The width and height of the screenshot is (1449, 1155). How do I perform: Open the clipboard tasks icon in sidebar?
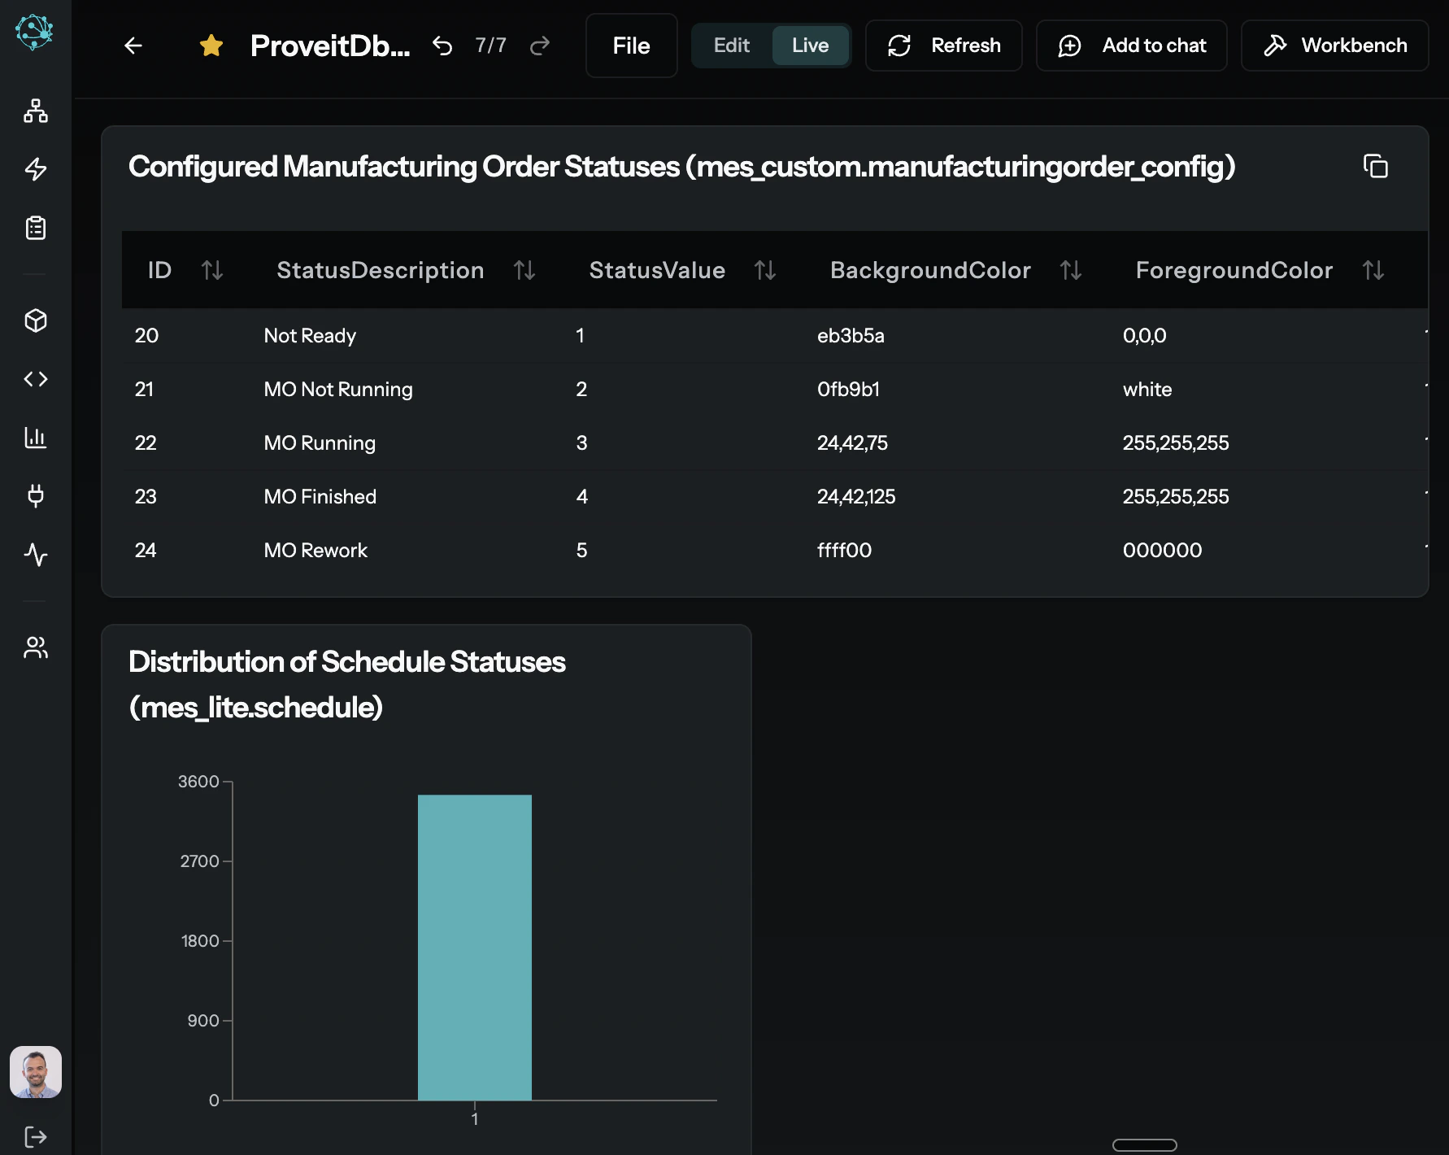click(x=35, y=228)
